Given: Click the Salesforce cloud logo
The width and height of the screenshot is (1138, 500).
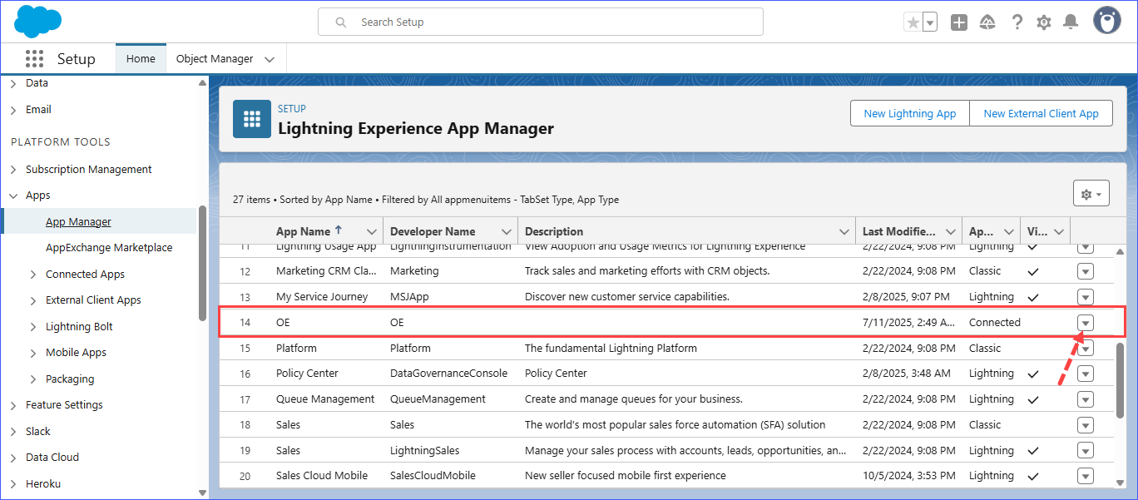Looking at the screenshot, I should click(x=38, y=22).
